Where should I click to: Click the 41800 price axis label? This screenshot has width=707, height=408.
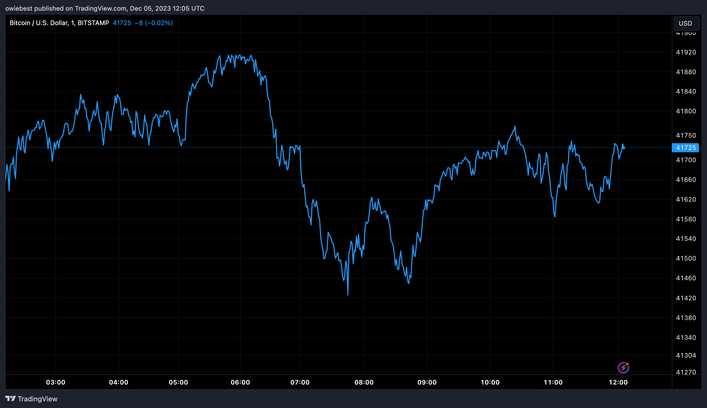pos(686,111)
